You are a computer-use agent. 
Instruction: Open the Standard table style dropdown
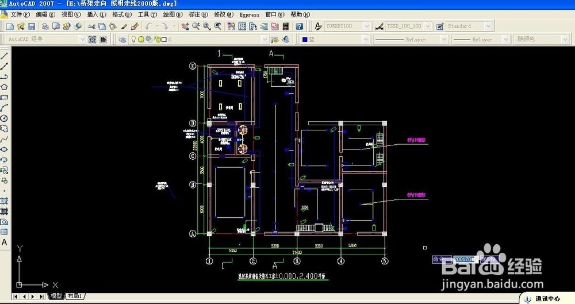488,26
